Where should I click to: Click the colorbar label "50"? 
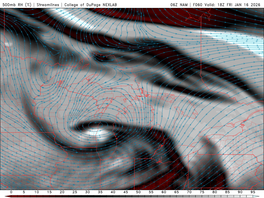click(138, 192)
